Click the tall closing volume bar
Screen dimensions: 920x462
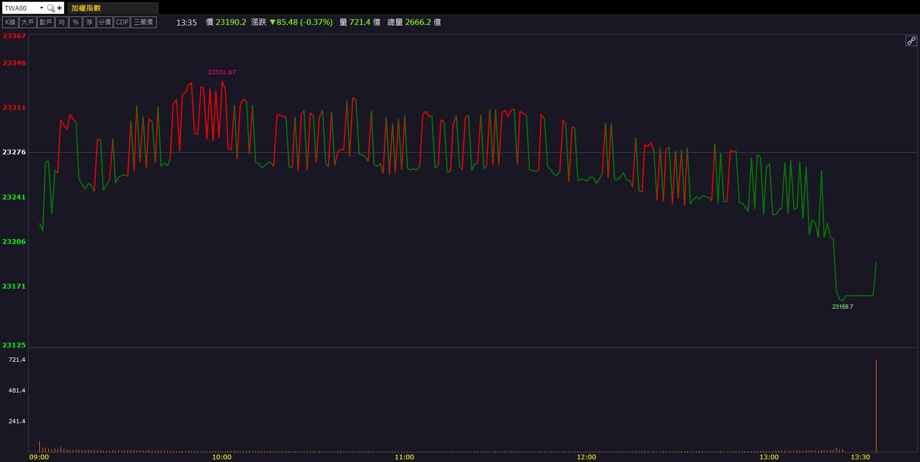point(876,406)
